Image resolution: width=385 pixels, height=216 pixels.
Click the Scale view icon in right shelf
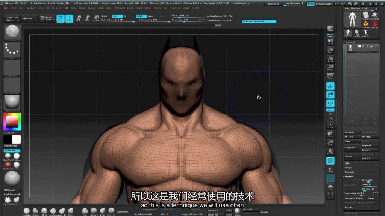[330, 143]
